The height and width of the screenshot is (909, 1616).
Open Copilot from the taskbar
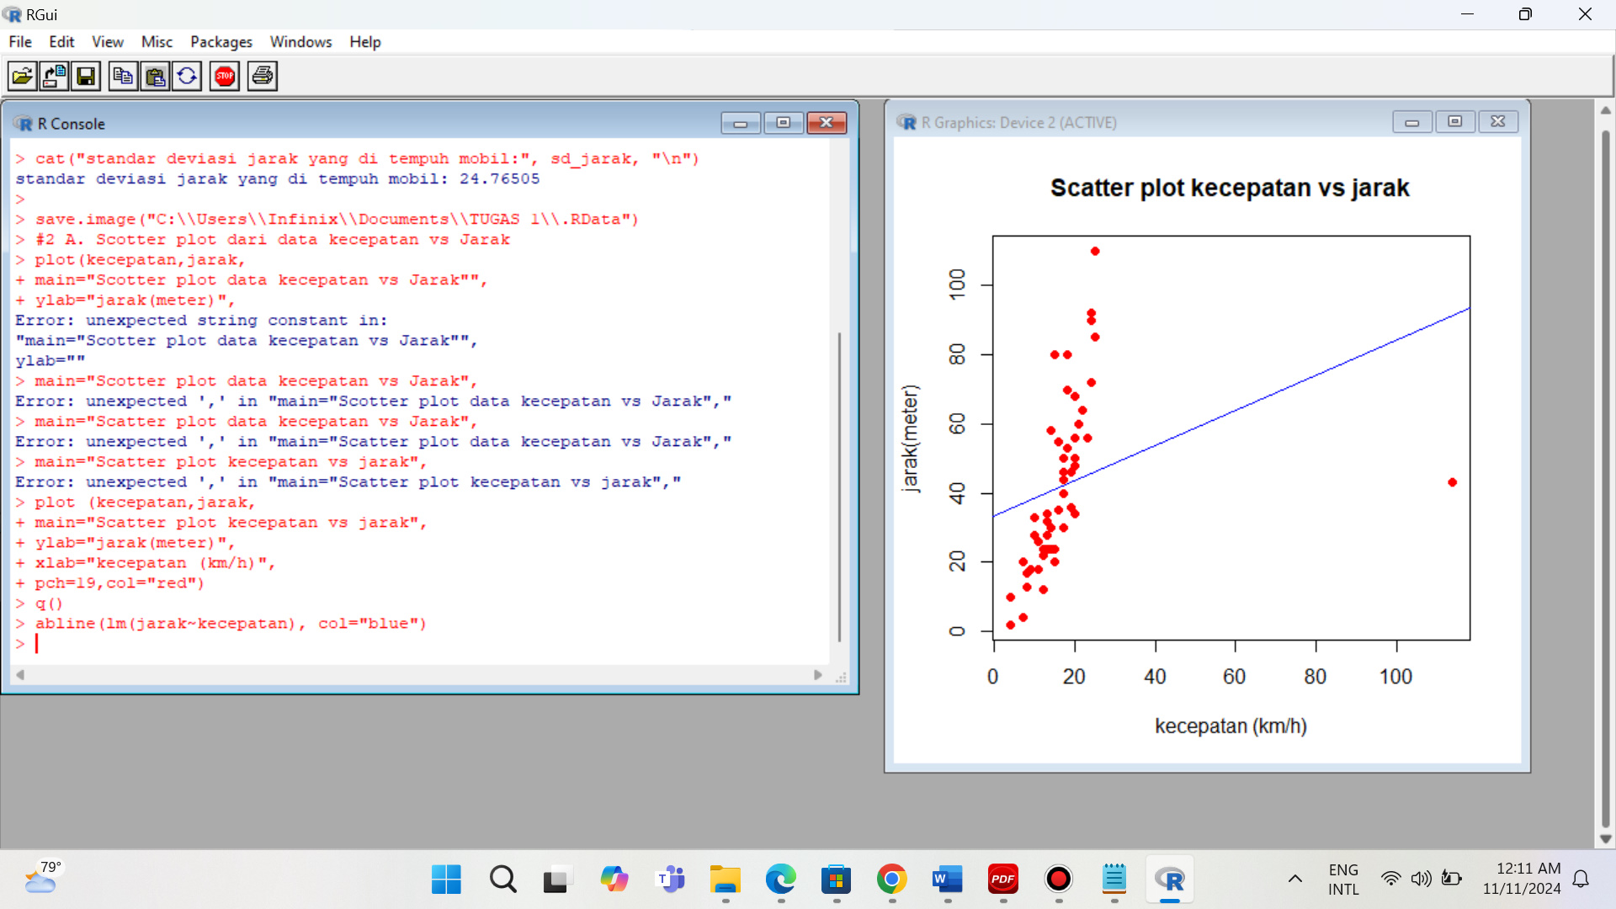click(x=614, y=880)
